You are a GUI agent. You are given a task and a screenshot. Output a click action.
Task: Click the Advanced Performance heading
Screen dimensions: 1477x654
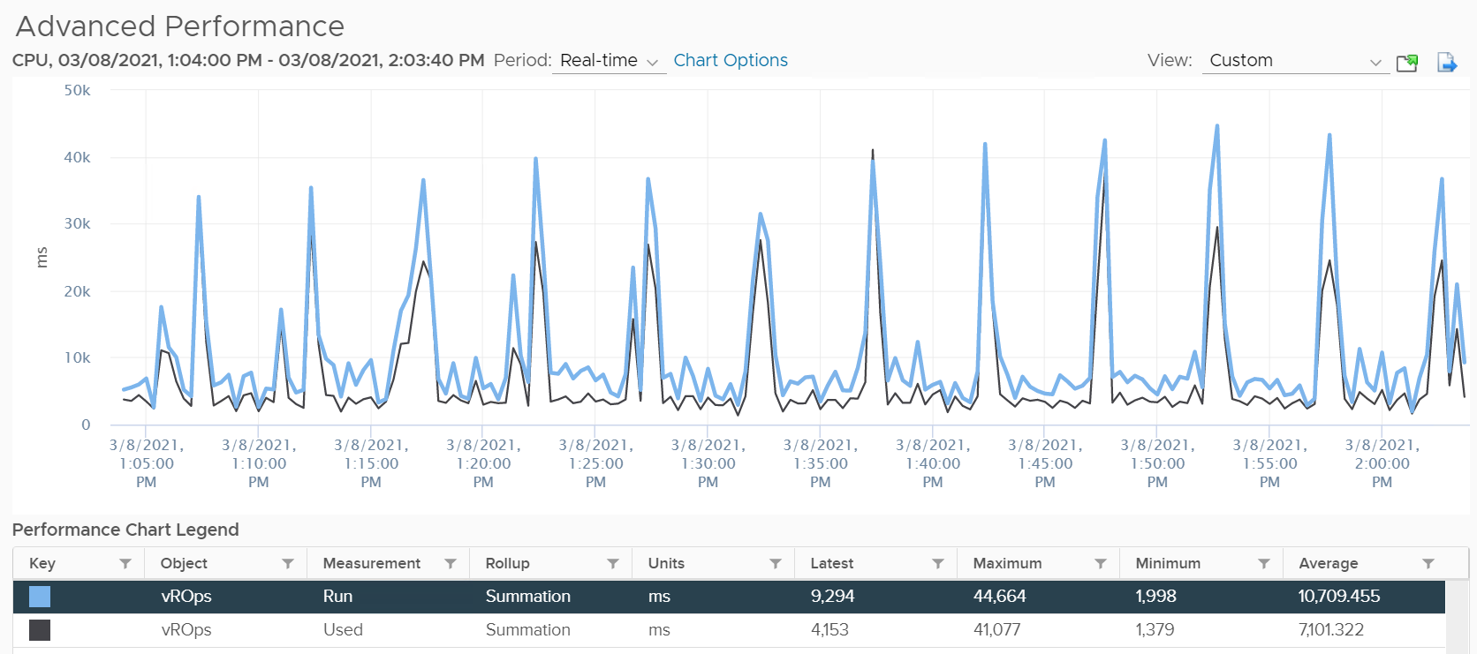180,26
